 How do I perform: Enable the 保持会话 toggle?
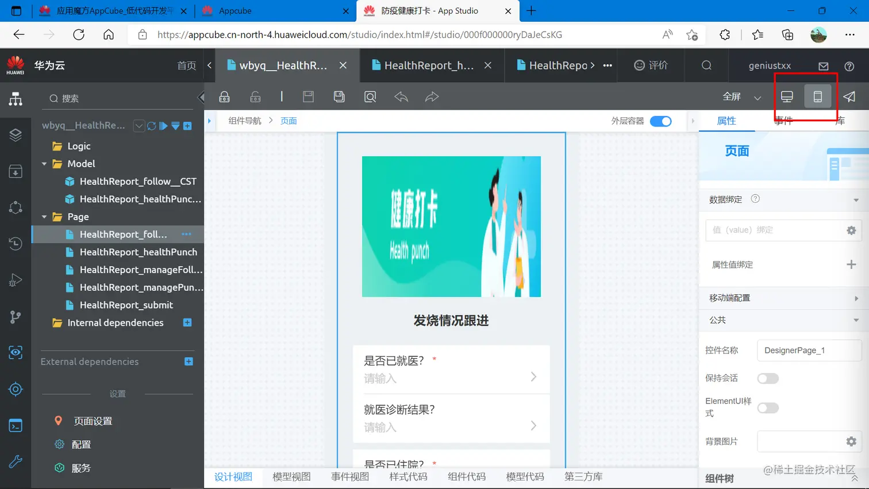(768, 378)
